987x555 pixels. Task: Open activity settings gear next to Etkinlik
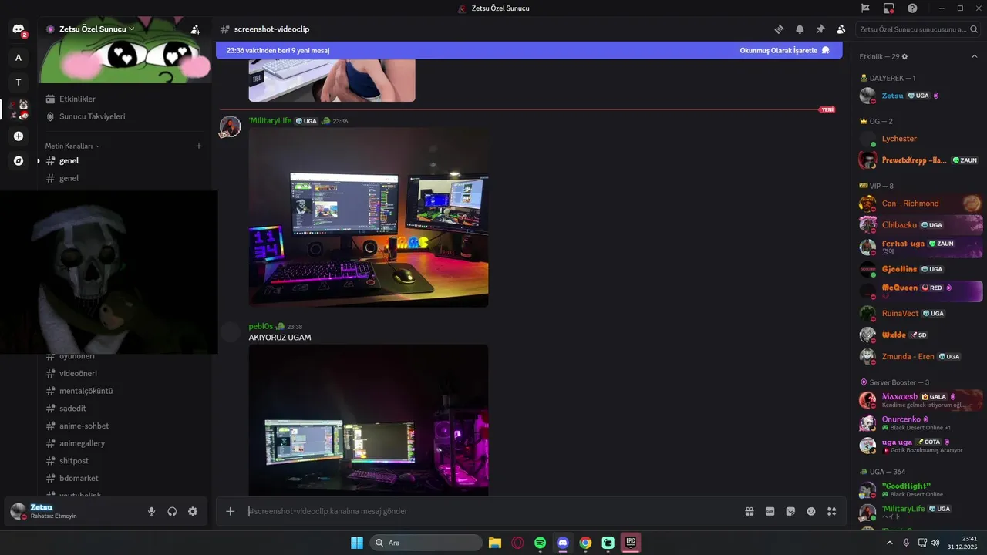(x=904, y=57)
